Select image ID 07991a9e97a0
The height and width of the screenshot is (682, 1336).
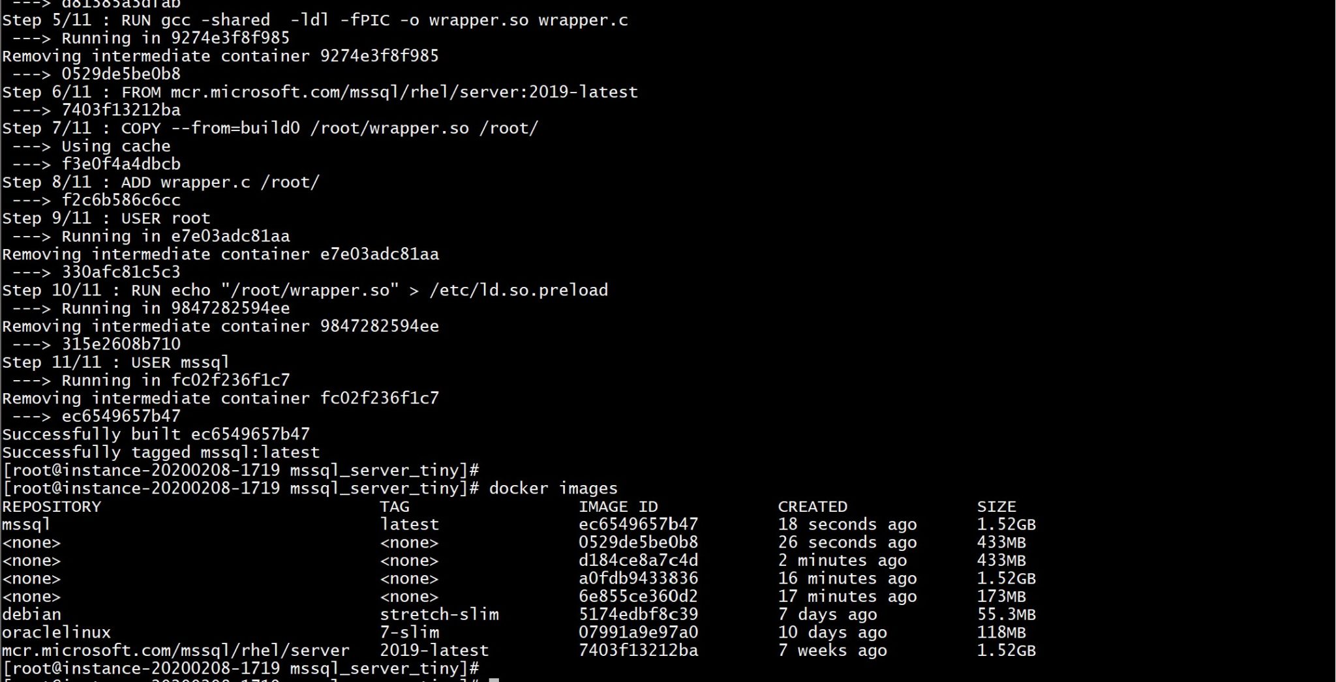coord(638,632)
